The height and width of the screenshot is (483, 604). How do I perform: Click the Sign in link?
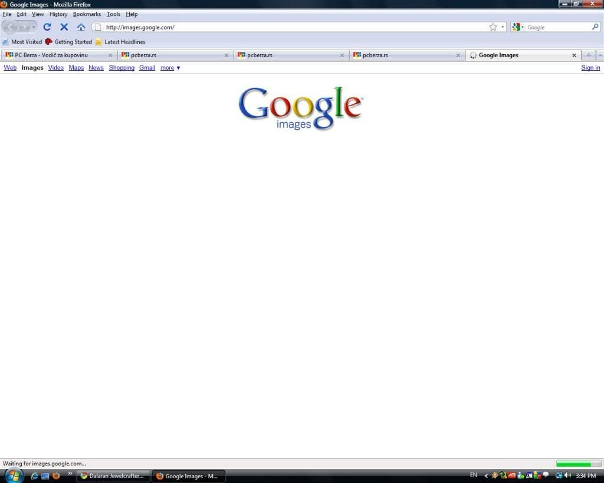tap(590, 68)
